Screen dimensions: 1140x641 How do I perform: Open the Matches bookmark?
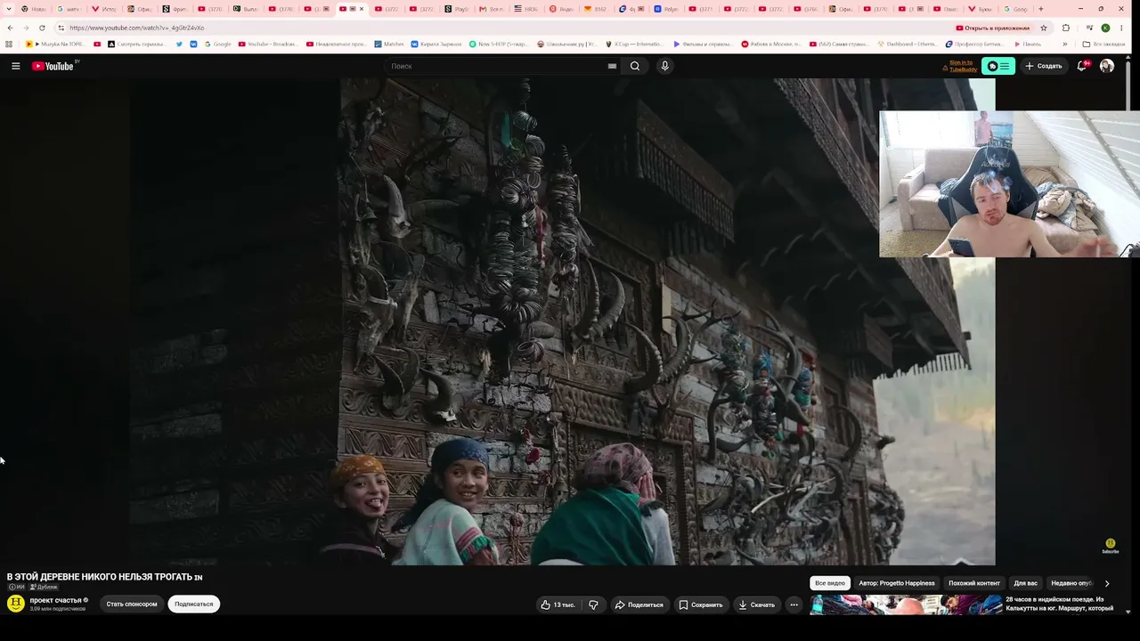(x=388, y=44)
